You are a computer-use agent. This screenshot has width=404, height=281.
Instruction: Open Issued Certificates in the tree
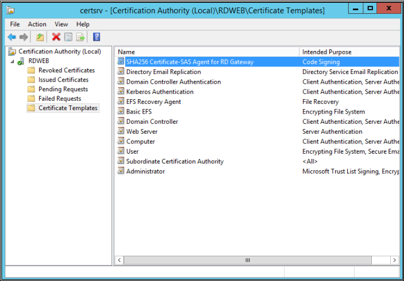tap(63, 80)
